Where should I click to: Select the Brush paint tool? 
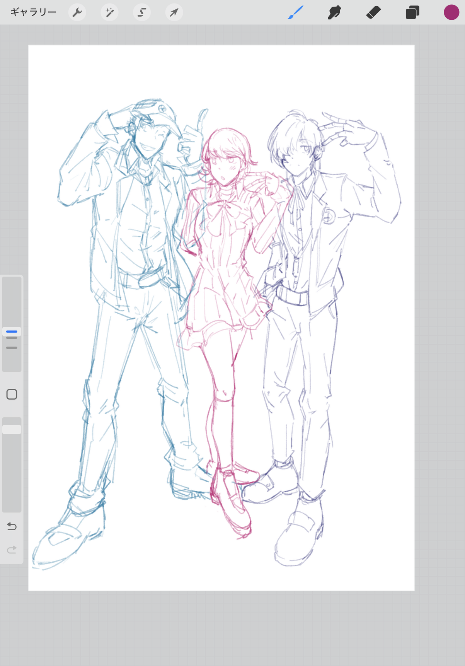pyautogui.click(x=296, y=13)
